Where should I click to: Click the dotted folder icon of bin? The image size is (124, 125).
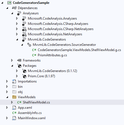click(14, 87)
